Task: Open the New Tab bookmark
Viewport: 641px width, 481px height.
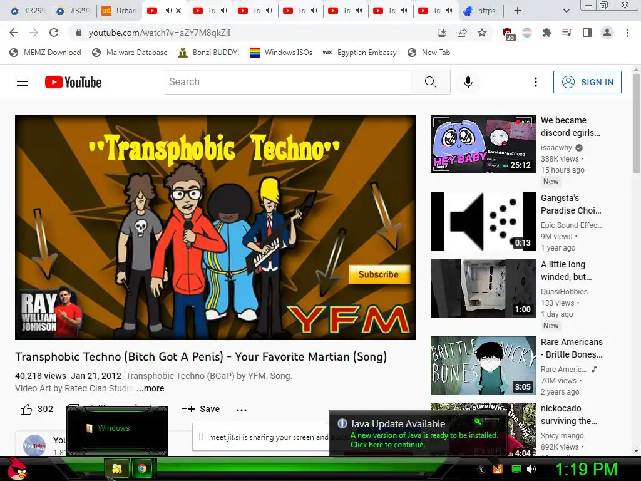Action: (429, 53)
